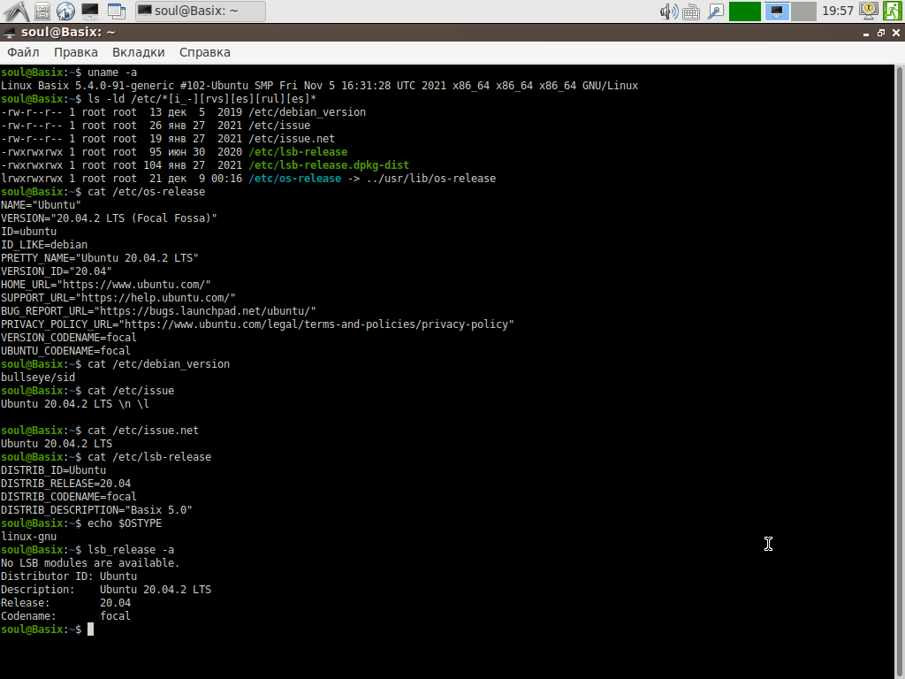Open the LXDE main menu icon

[x=16, y=11]
